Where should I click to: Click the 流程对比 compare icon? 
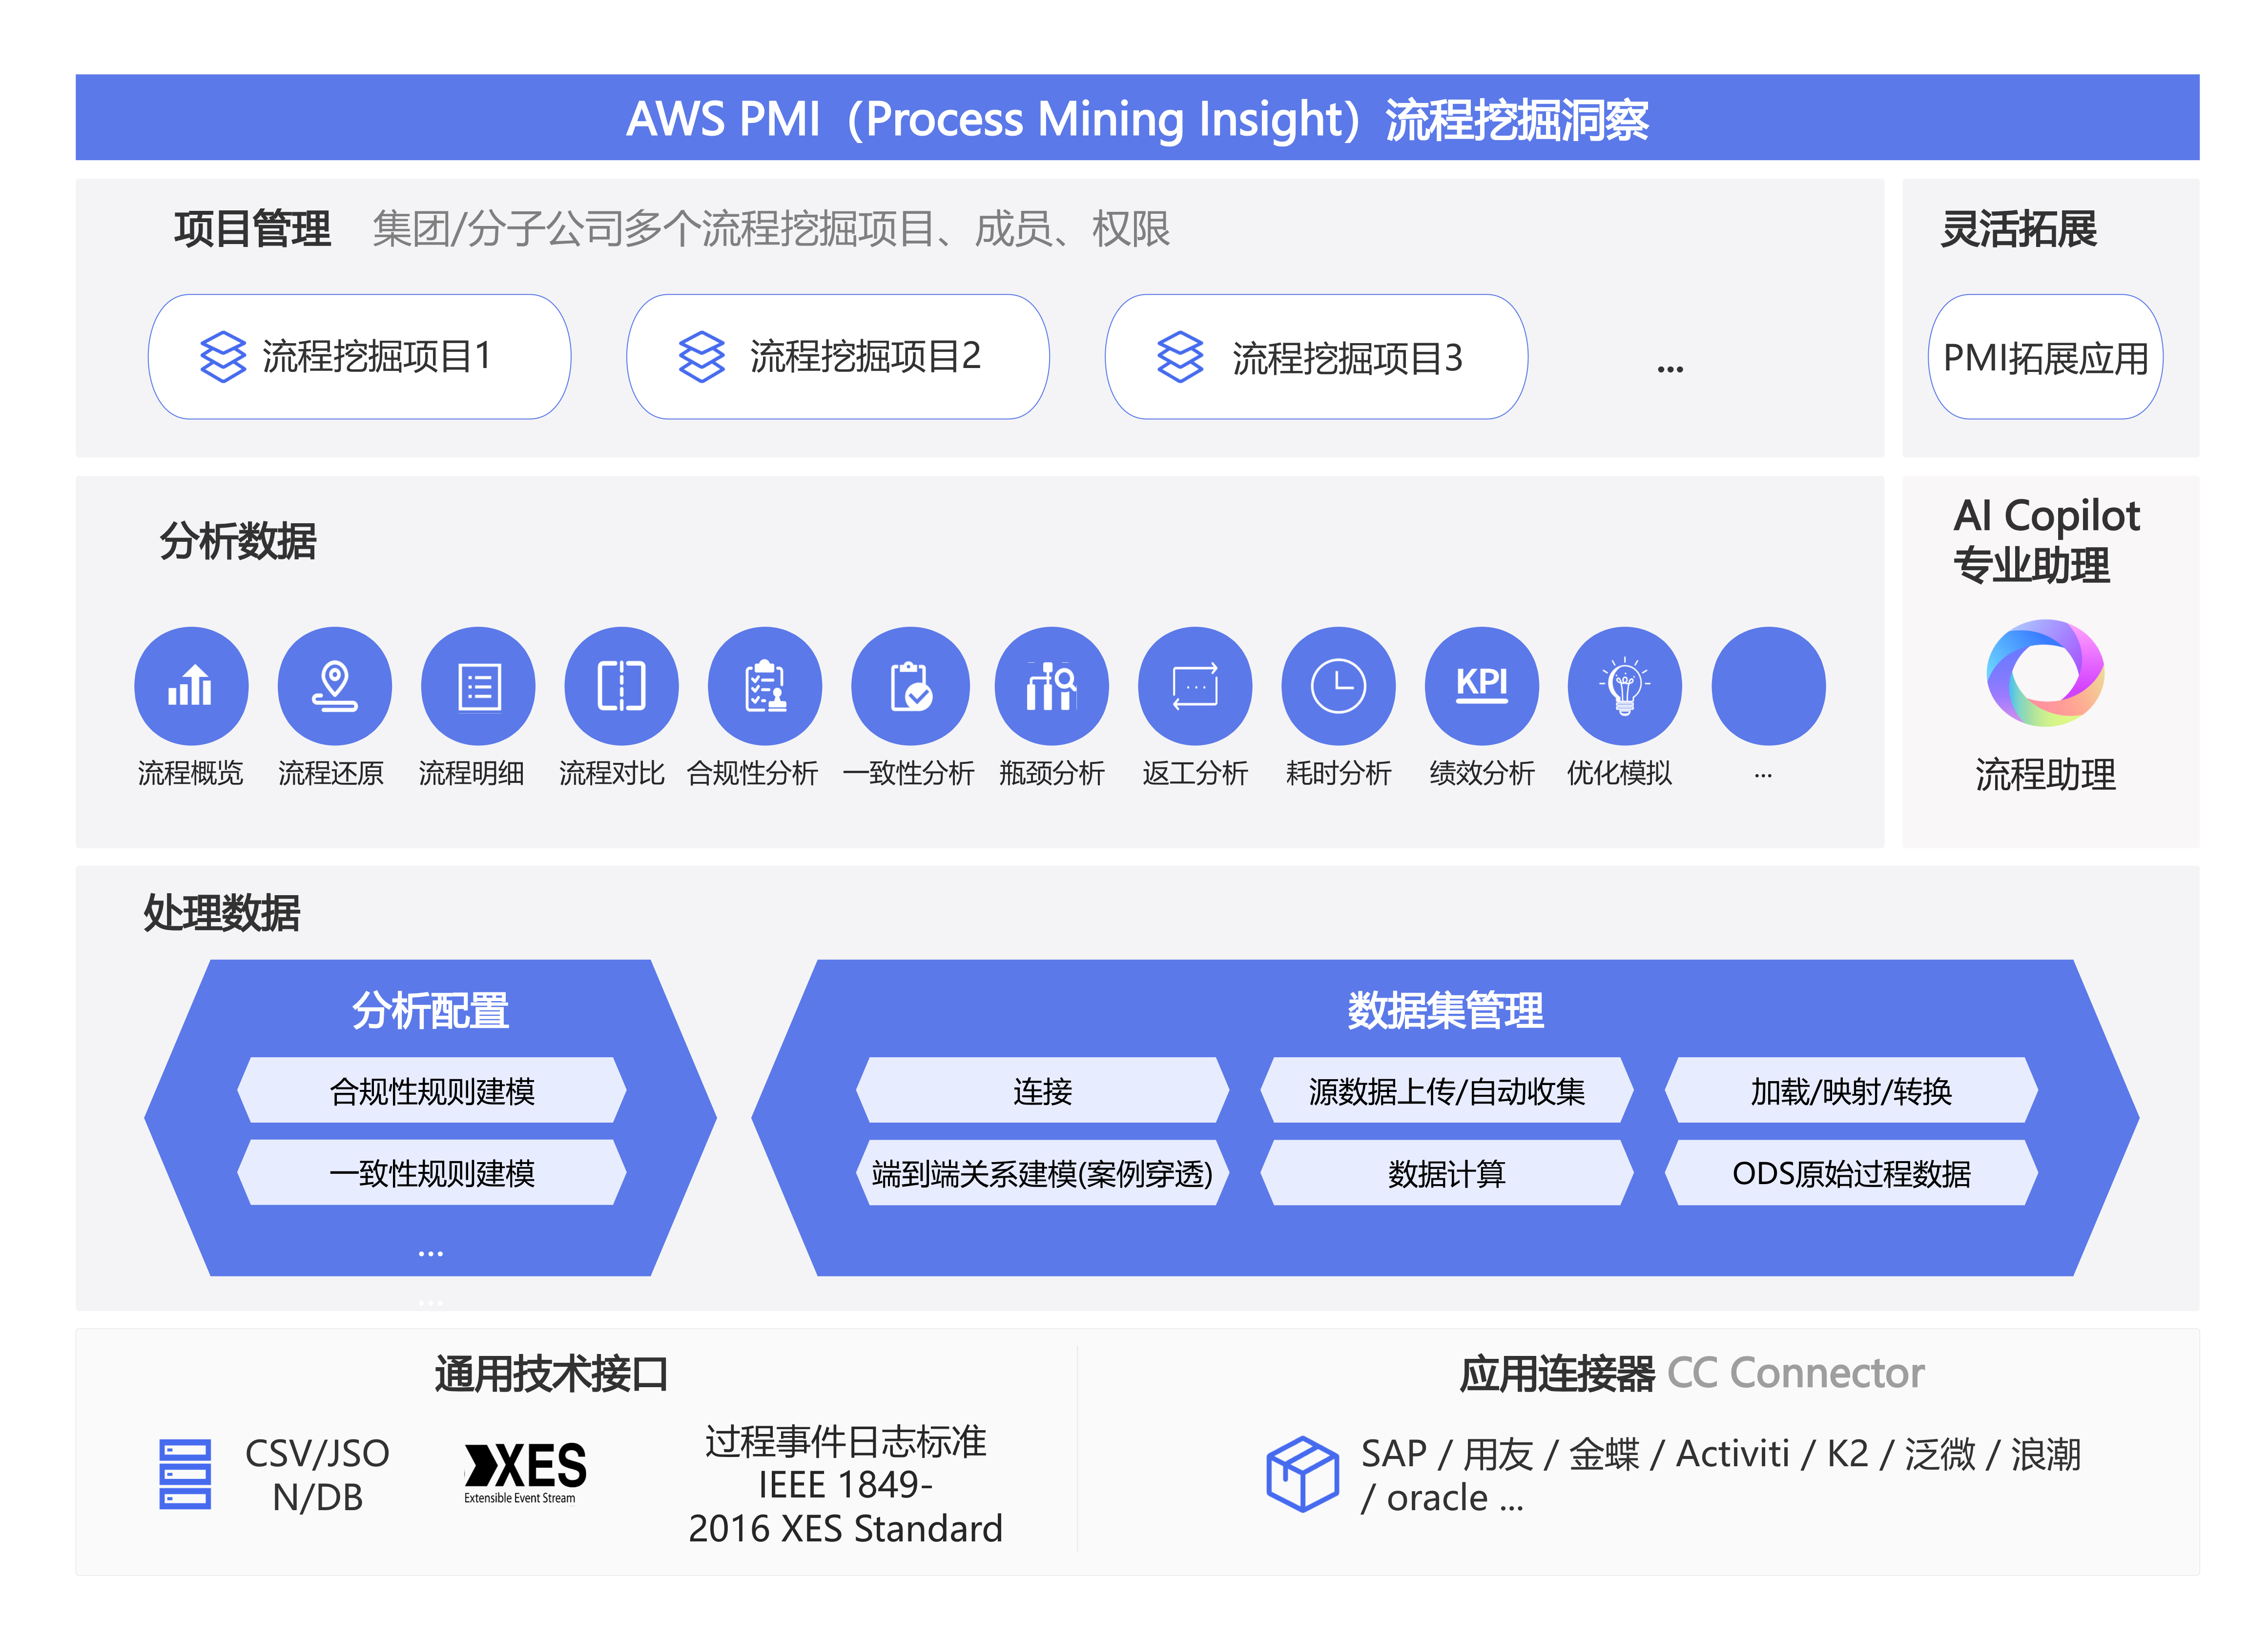621,686
